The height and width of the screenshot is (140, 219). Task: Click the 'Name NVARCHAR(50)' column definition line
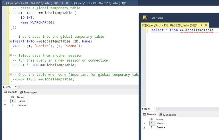[x=37, y=22]
